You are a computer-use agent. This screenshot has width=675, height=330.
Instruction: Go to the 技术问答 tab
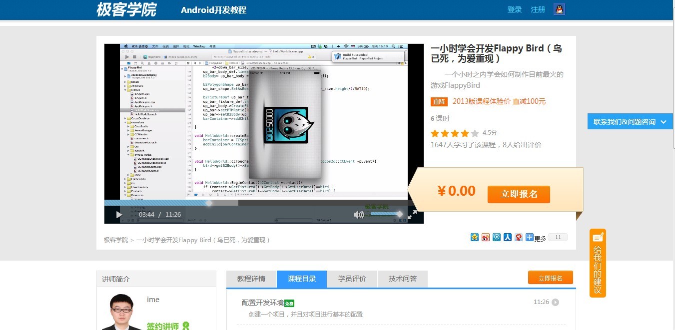point(403,279)
